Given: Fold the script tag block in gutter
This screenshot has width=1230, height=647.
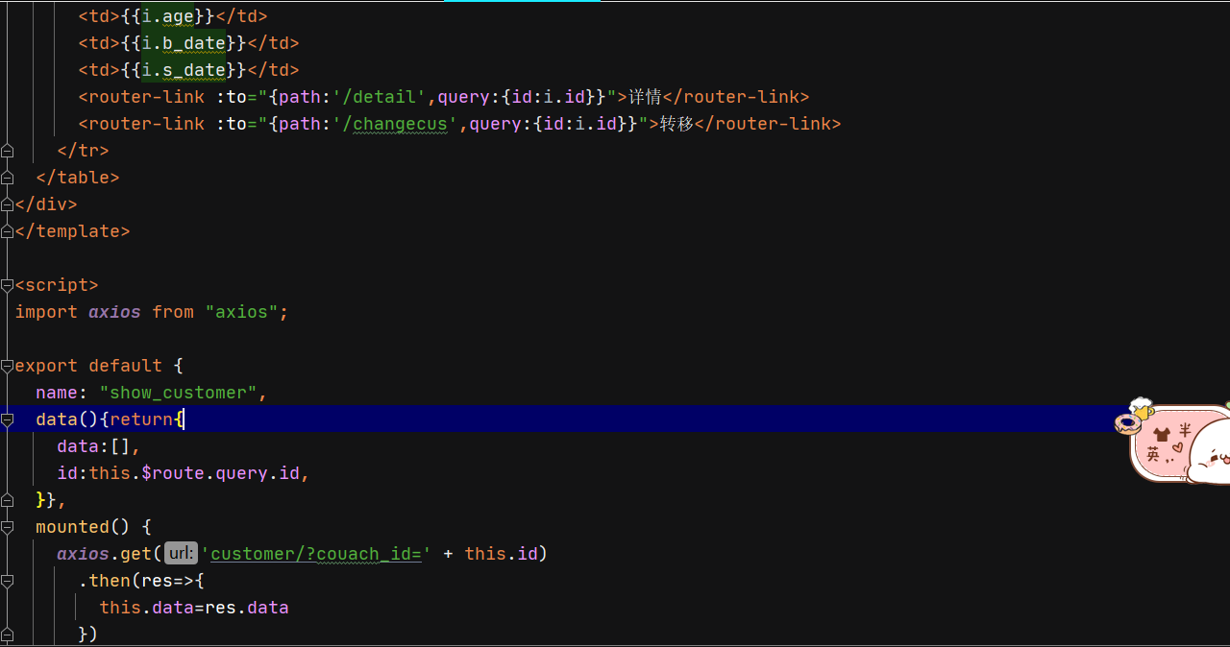Looking at the screenshot, I should coord(7,285).
